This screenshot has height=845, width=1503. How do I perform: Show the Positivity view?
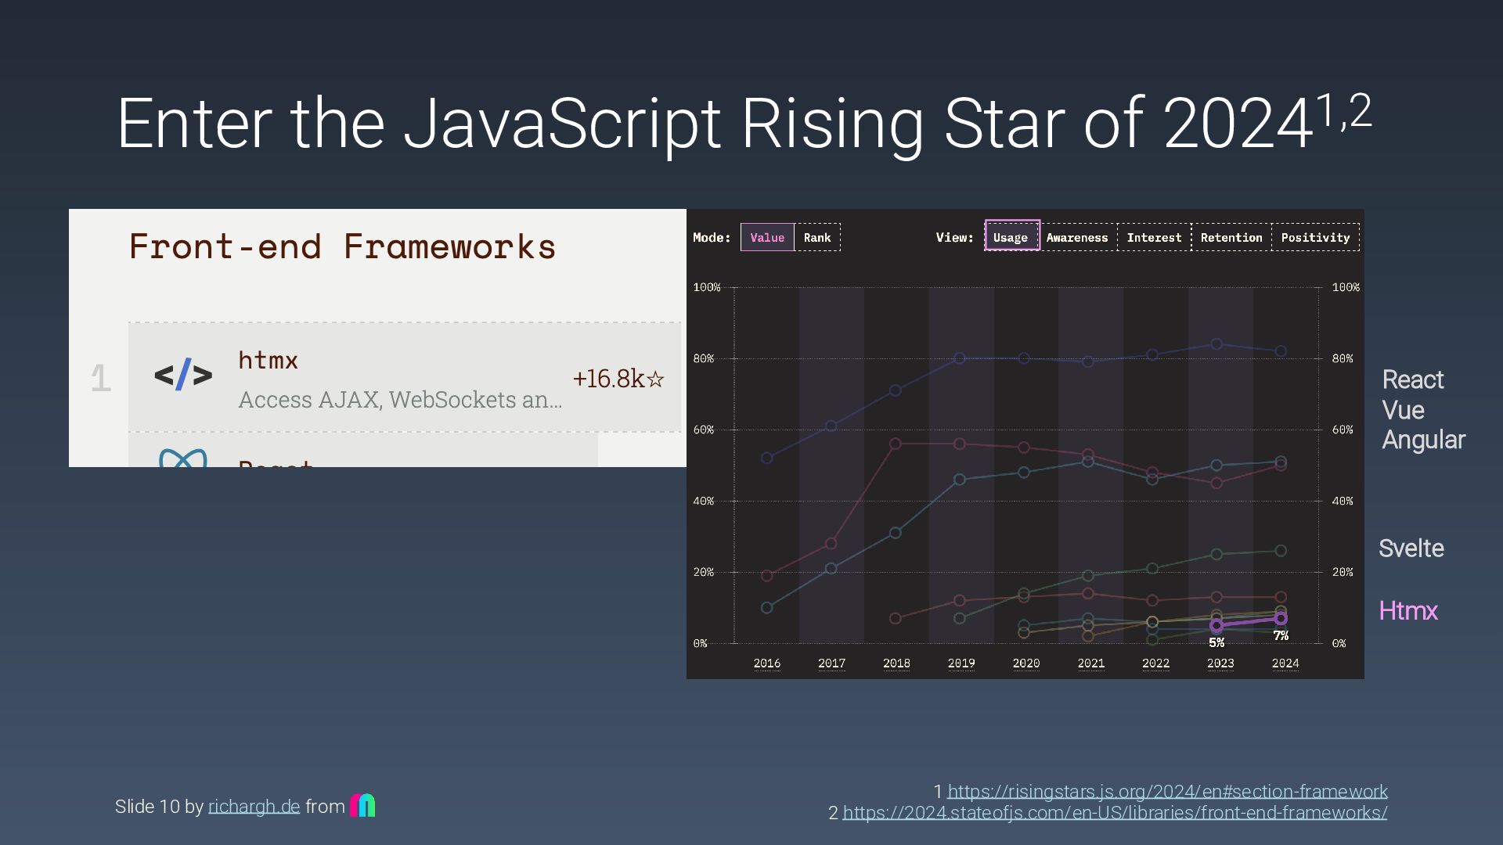click(1315, 237)
